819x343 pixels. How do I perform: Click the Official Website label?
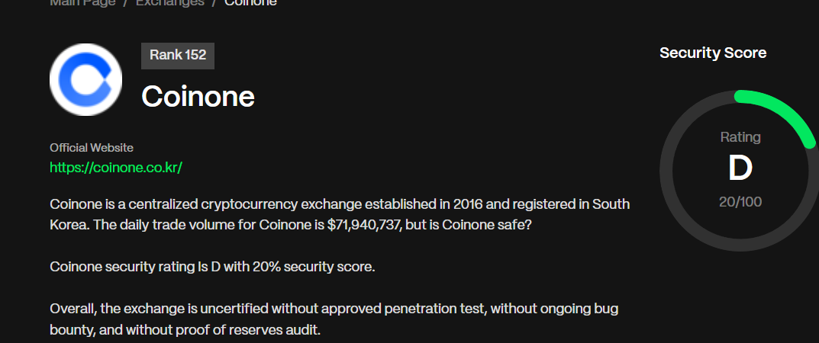(92, 148)
